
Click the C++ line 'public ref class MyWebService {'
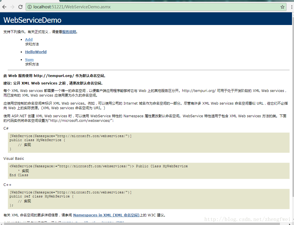41,196
